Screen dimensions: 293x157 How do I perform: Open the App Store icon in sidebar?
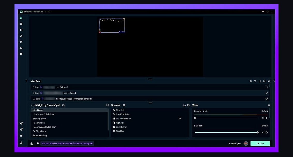tap(21, 42)
